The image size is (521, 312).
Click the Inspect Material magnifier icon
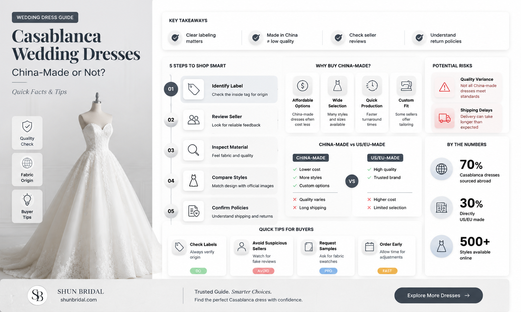[x=193, y=150]
